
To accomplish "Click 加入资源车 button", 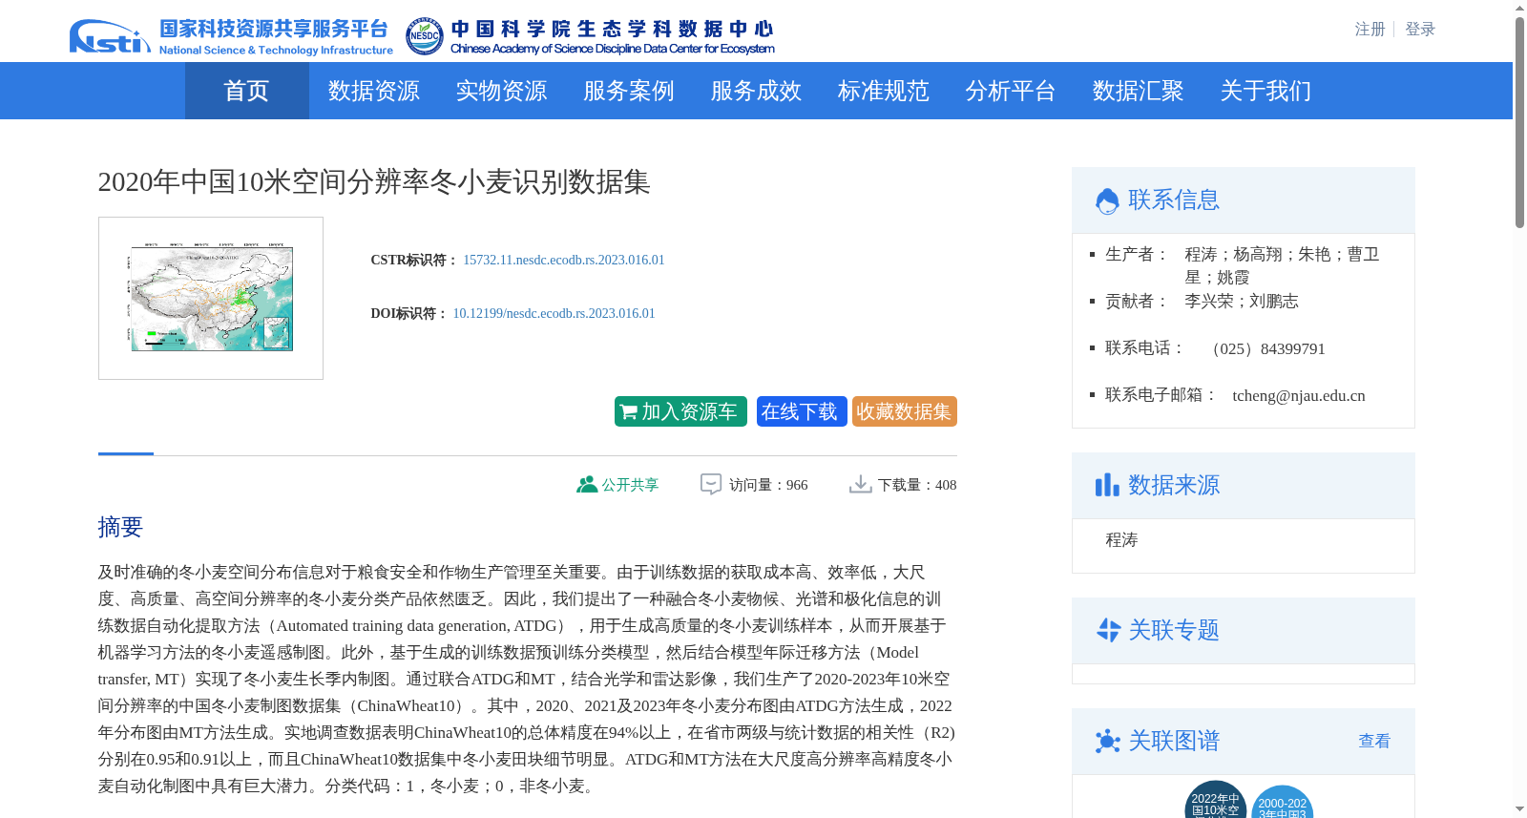I will pos(680,411).
